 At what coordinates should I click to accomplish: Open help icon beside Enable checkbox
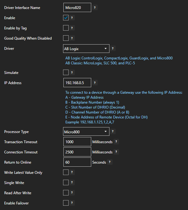click(72, 18)
